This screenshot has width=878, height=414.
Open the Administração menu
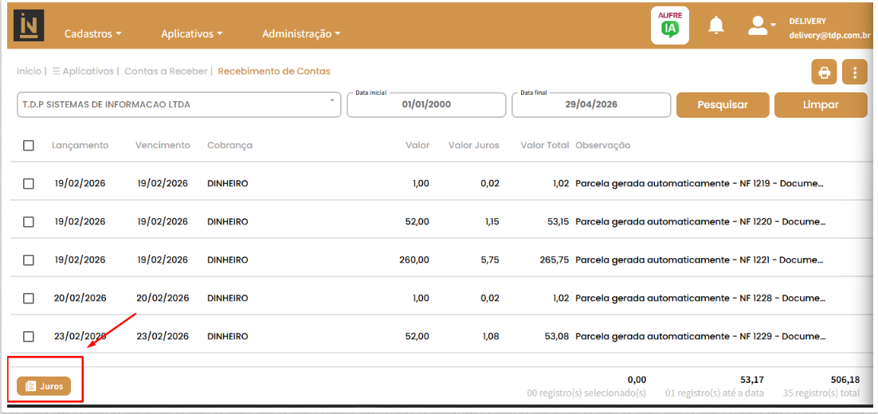click(302, 33)
